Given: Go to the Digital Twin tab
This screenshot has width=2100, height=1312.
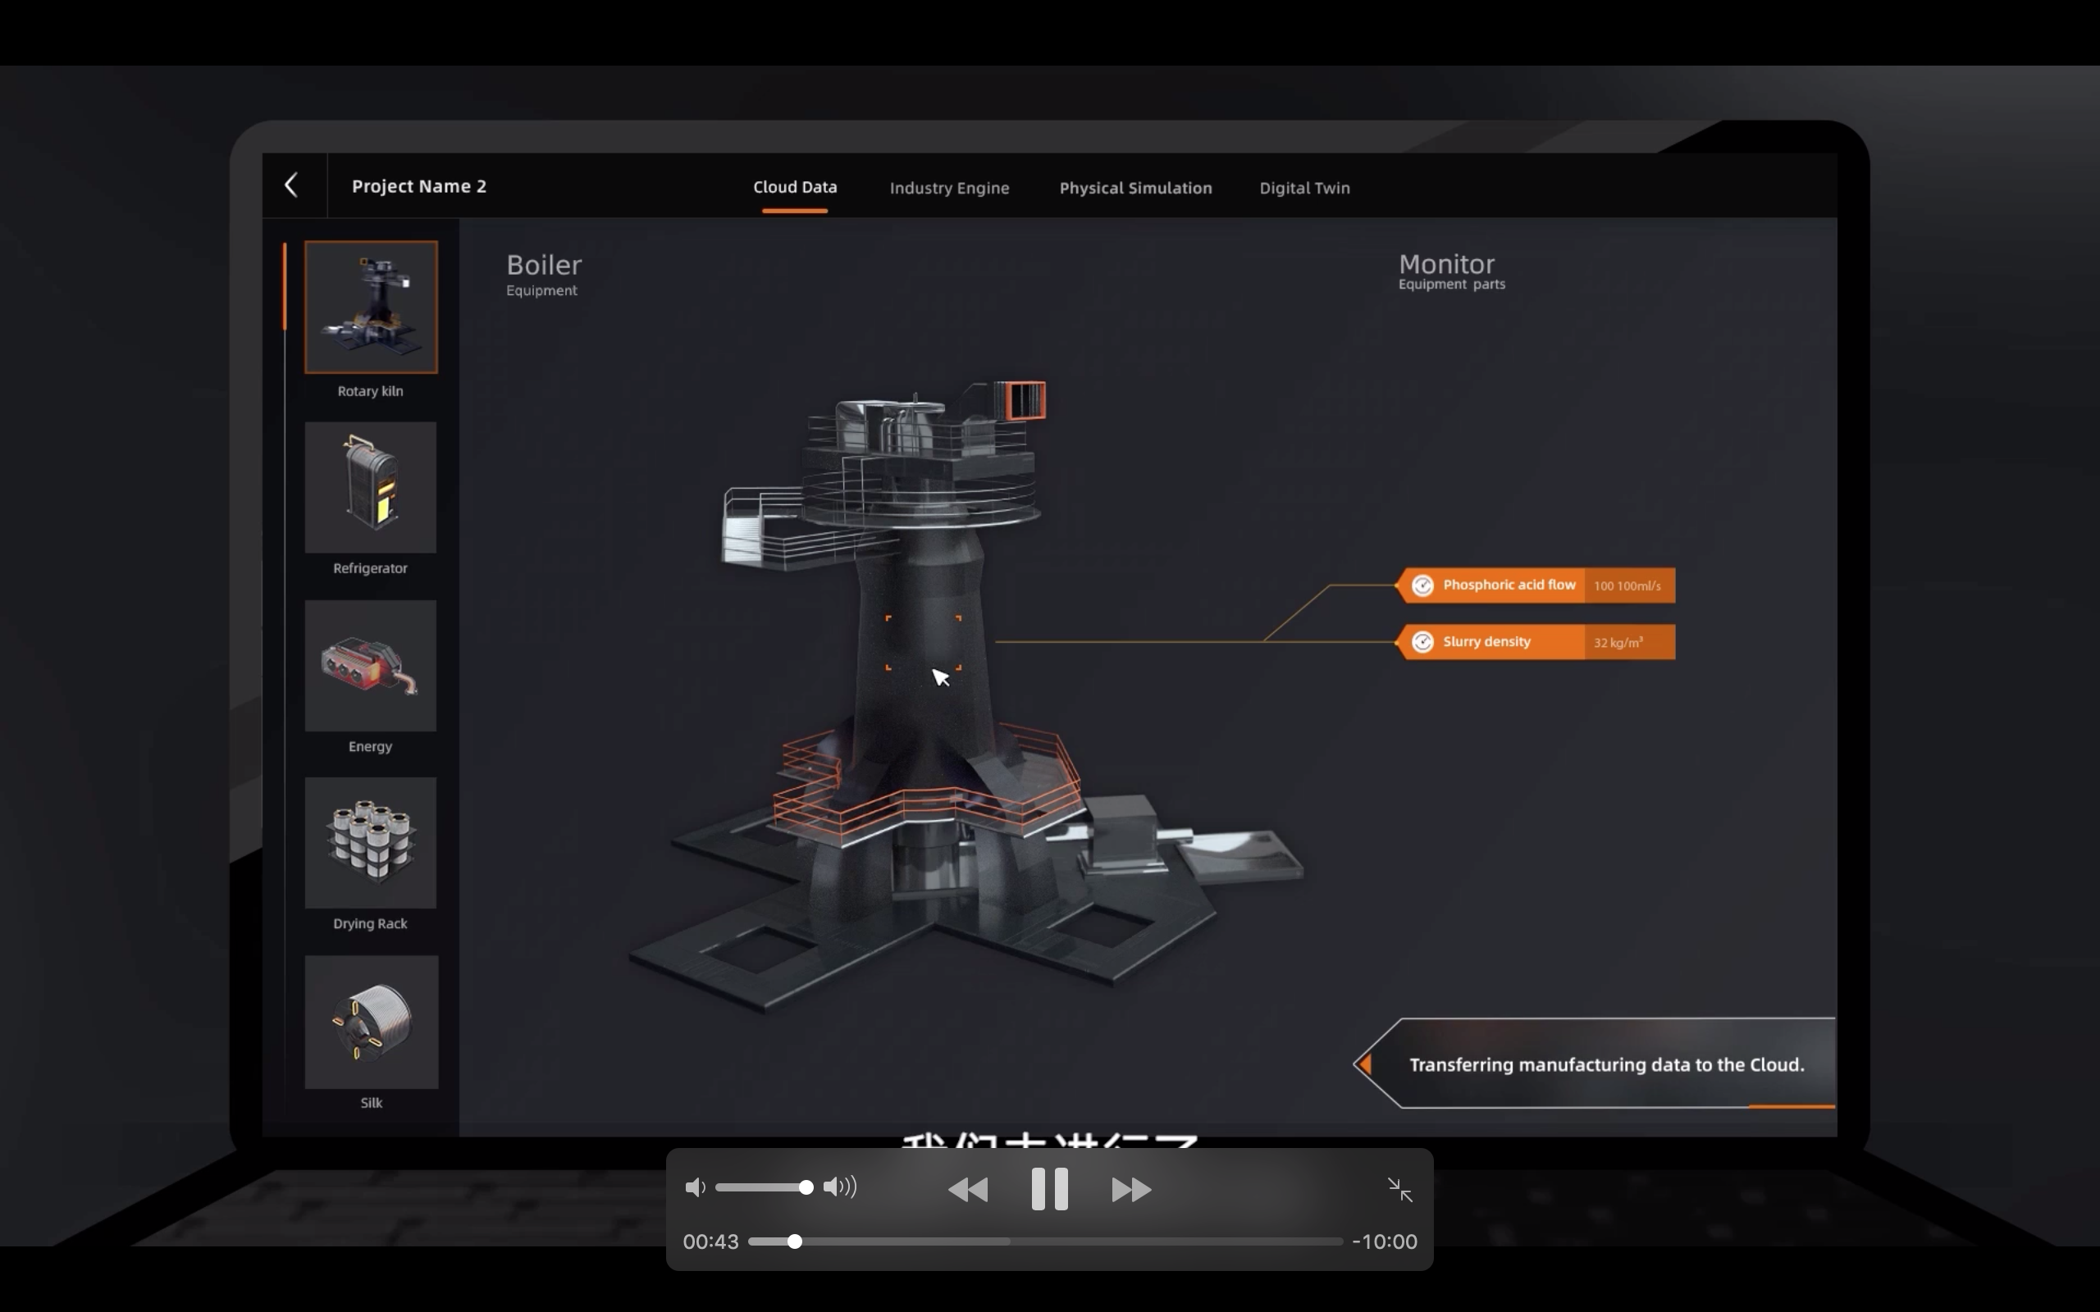Looking at the screenshot, I should point(1304,188).
